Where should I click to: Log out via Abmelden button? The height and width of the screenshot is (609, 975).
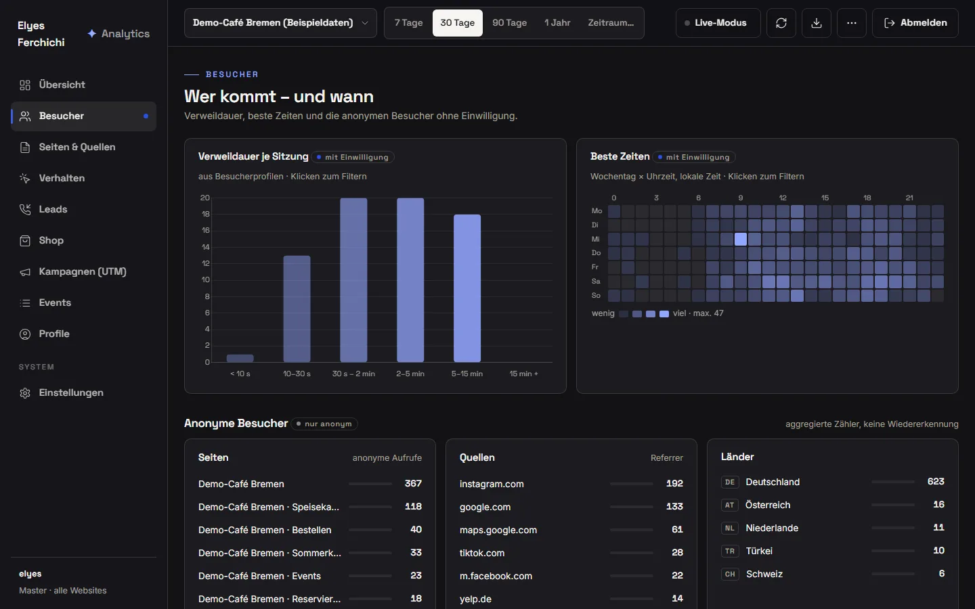915,23
